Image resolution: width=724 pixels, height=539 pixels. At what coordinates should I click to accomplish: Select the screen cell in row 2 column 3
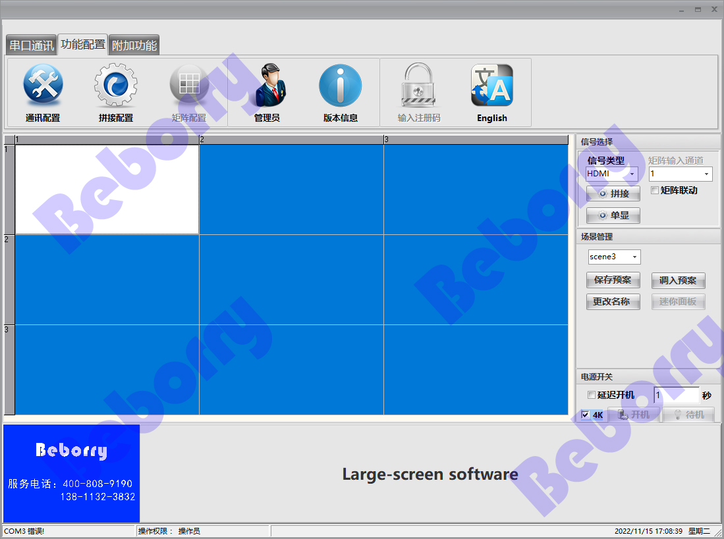tap(476, 280)
